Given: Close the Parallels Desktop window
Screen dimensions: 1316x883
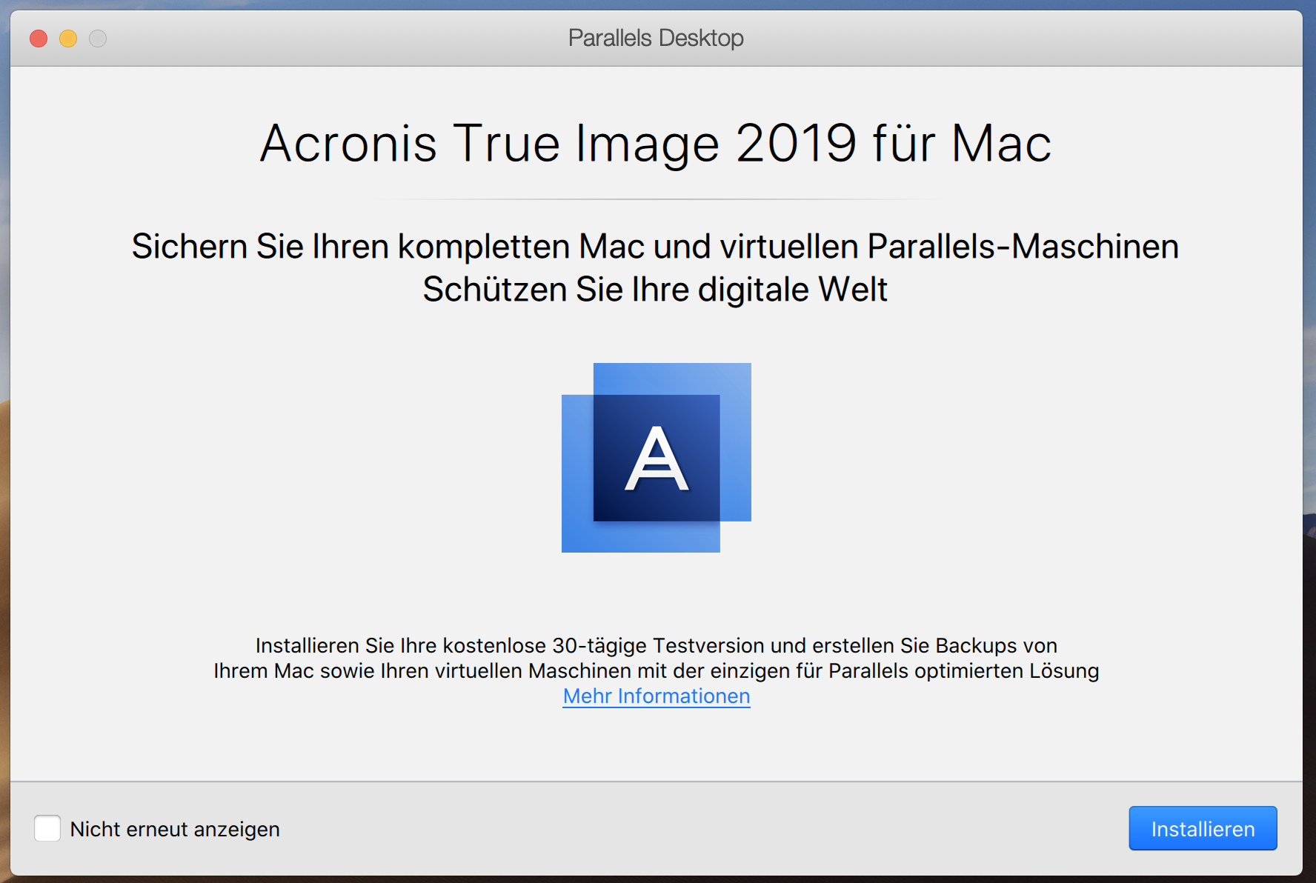Looking at the screenshot, I should (x=39, y=38).
